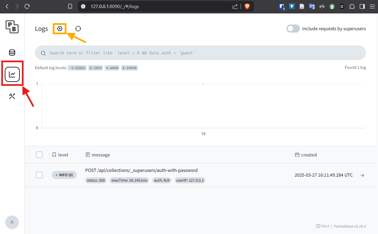Screen dimensions: 378x234
Task: Click the userIP: 127.0.0.1 tag
Action: [190, 180]
